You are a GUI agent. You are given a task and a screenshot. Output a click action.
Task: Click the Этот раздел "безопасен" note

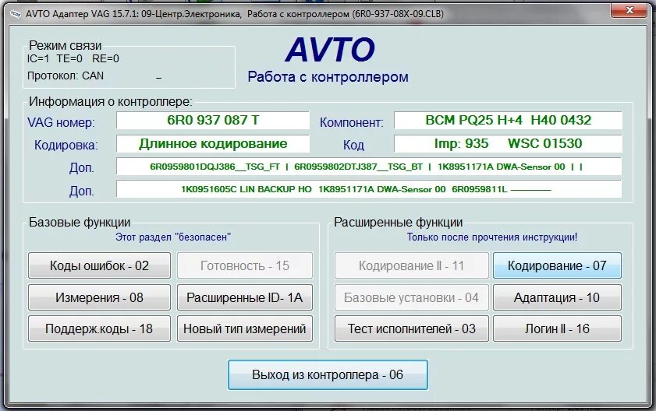173,237
